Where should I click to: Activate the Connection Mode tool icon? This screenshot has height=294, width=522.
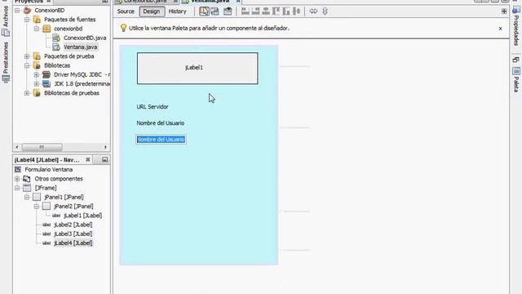pos(215,11)
